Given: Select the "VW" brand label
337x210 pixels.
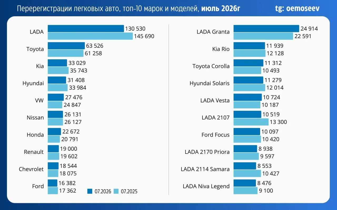Looking at the screenshot, I should 39,101.
